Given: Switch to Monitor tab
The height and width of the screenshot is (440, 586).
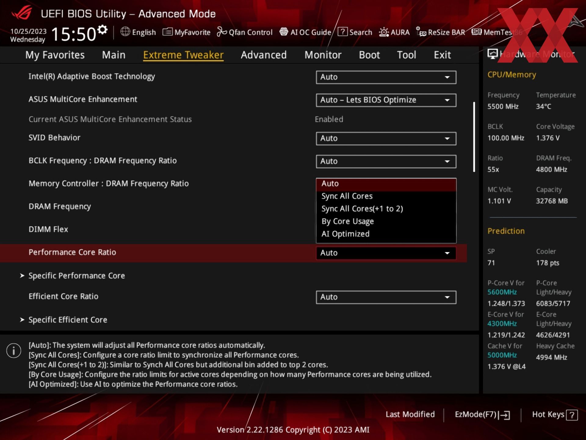Looking at the screenshot, I should pos(323,55).
